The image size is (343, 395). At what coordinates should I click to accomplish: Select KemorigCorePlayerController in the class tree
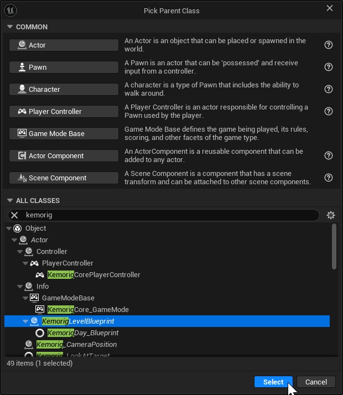click(93, 275)
